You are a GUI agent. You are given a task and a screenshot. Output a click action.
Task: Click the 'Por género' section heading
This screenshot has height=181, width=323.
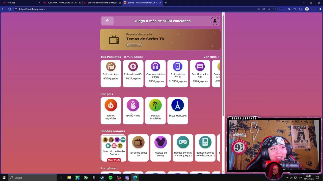tap(109, 168)
